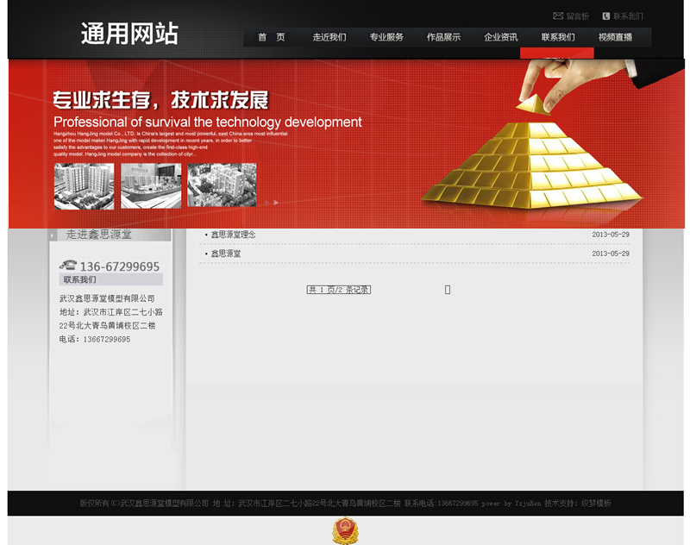Screen dimensions: 690x545
Task: Go to 专业服务 in the nav bar
Action: [x=386, y=37]
